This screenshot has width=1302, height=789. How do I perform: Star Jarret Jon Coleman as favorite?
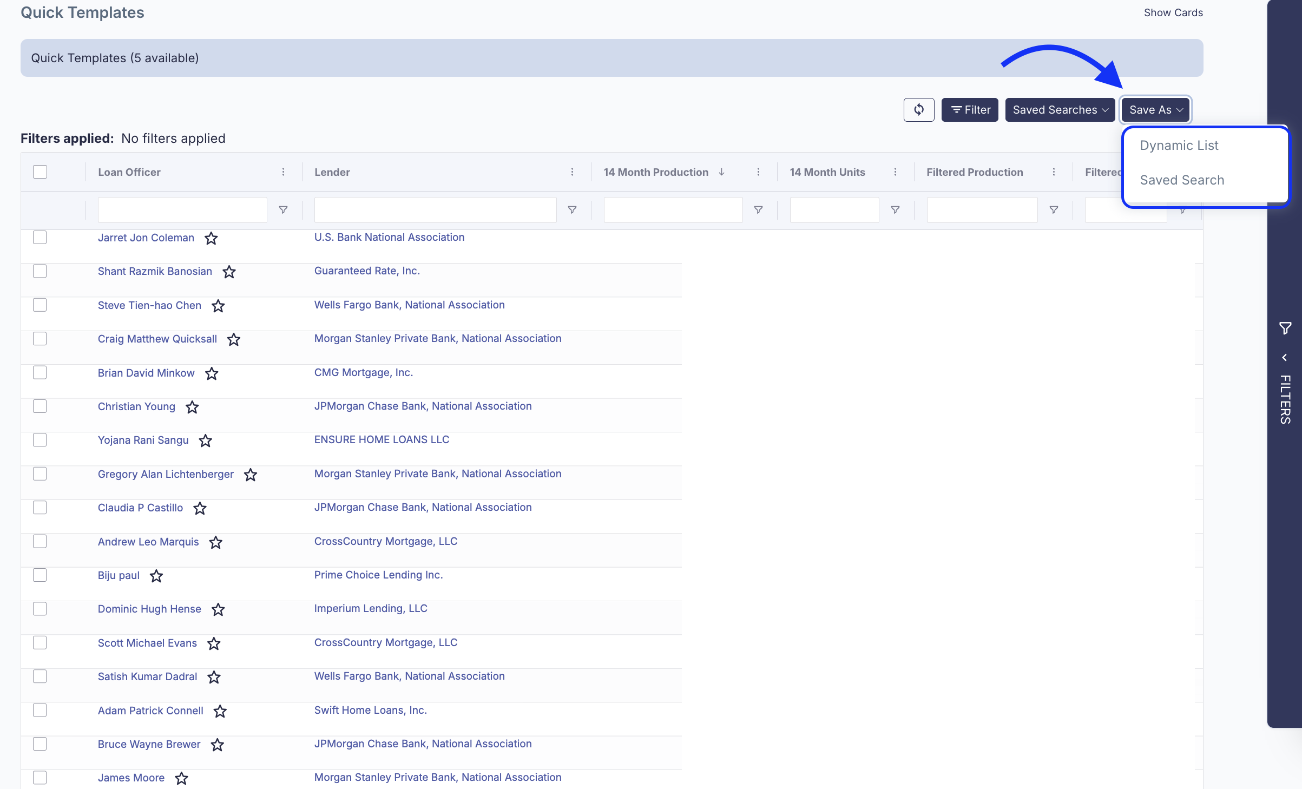coord(211,238)
